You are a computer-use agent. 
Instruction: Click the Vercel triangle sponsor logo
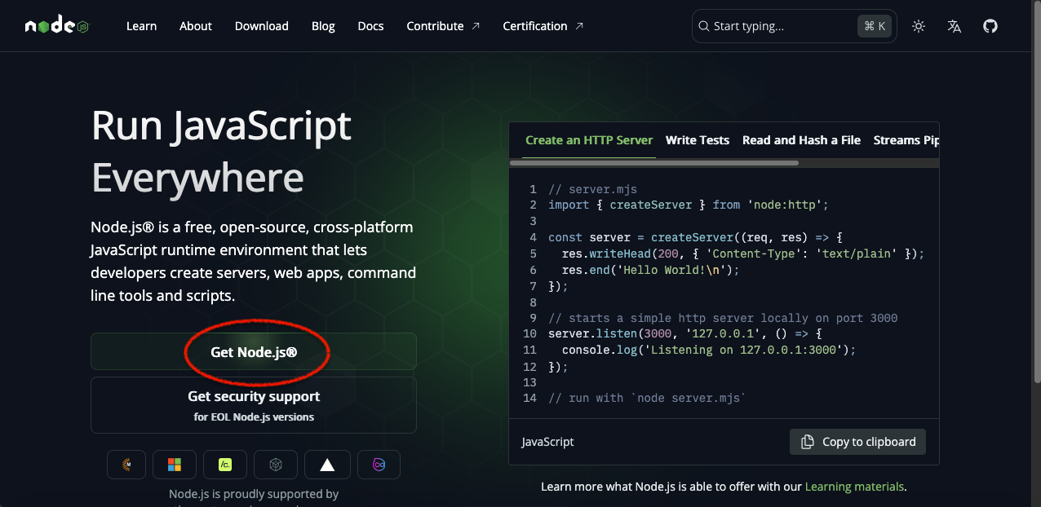point(327,465)
